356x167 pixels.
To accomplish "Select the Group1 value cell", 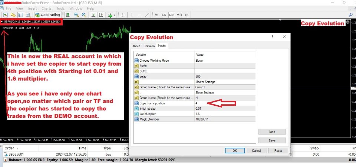I will point(225,87).
